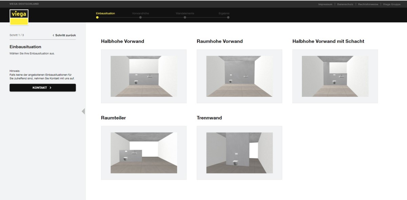Collapse the left sidebar panel arrow

(83, 111)
